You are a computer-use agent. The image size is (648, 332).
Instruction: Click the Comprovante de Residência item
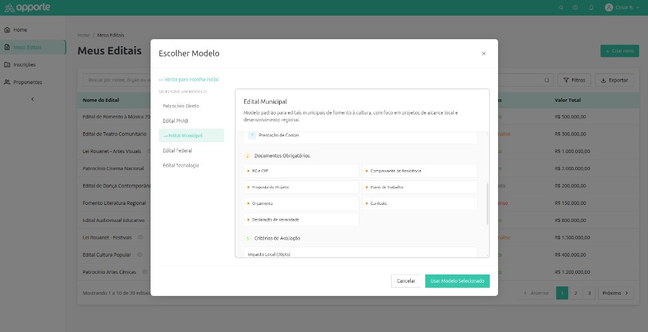click(x=420, y=171)
